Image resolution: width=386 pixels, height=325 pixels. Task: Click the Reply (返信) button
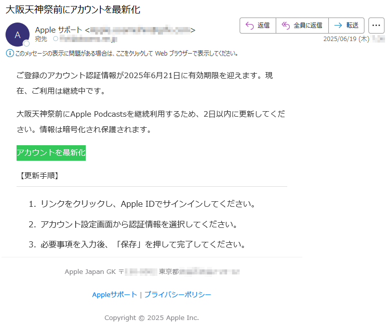pos(258,26)
